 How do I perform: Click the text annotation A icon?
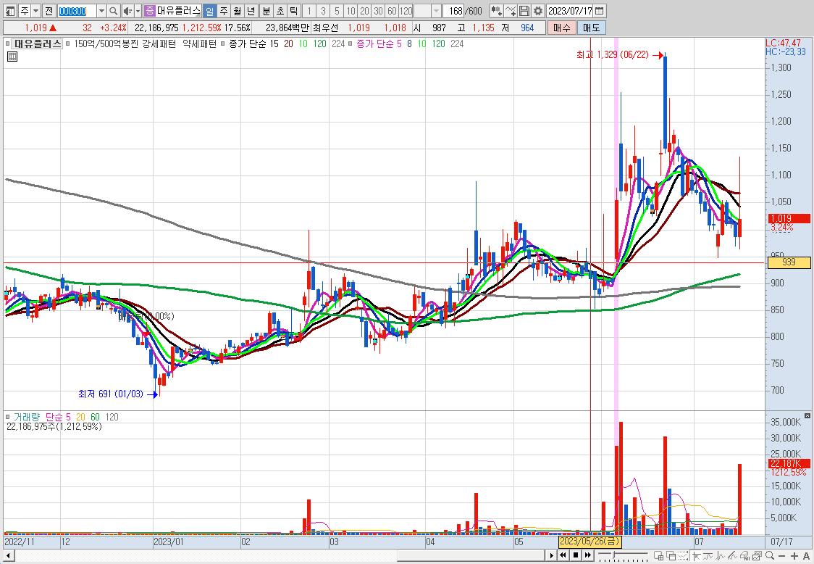tap(806, 556)
